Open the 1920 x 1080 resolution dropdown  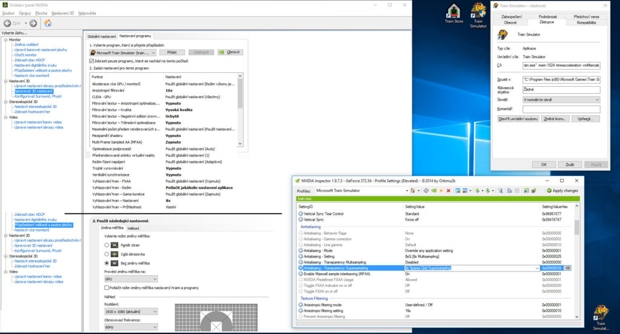131,312
